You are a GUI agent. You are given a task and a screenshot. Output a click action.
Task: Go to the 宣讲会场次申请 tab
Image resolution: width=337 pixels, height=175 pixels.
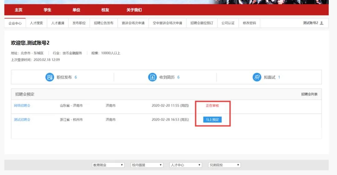(133, 23)
